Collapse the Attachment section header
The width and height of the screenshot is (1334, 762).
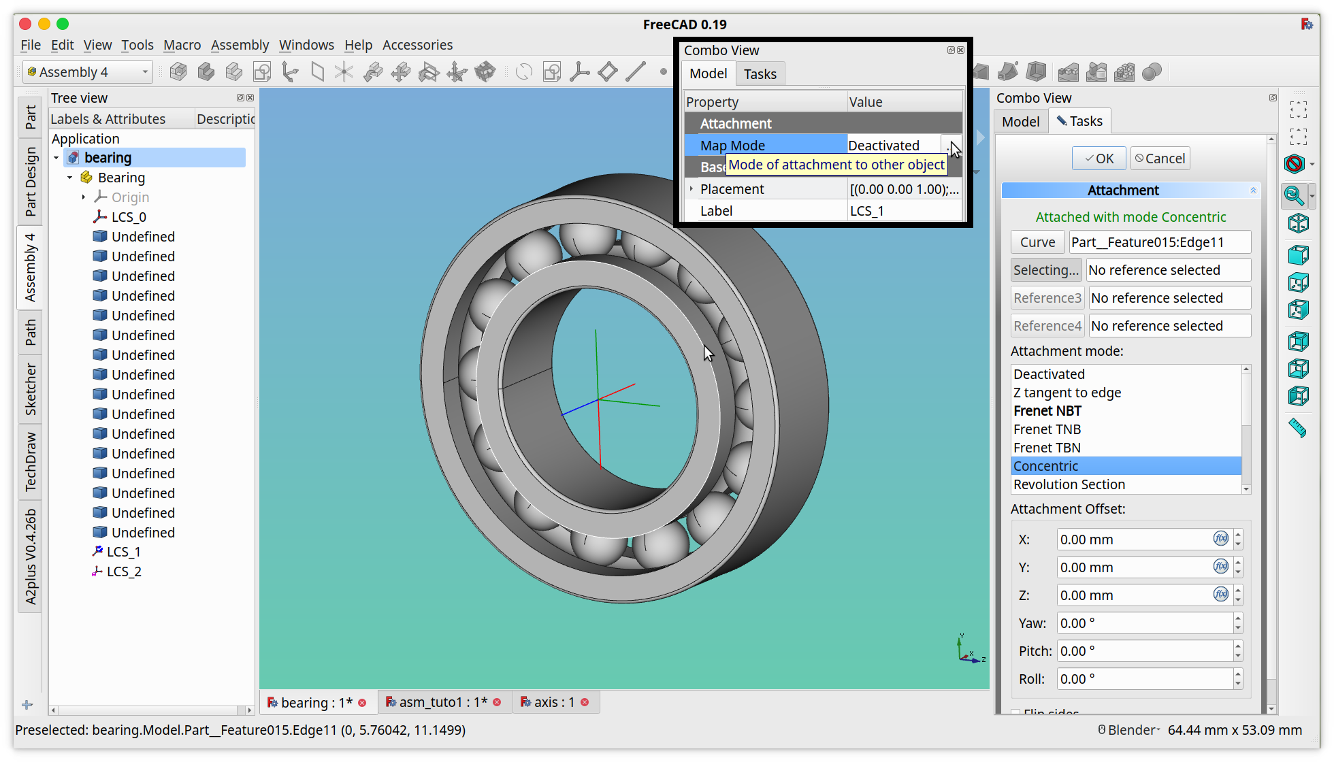[1253, 190]
